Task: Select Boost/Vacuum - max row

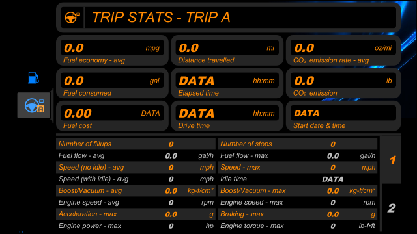Action: pyautogui.click(x=298, y=190)
